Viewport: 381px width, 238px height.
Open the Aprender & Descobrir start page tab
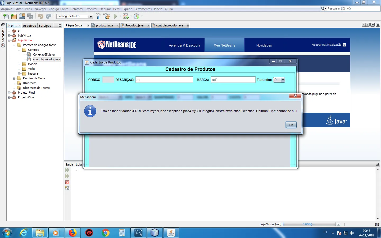pos(185,45)
